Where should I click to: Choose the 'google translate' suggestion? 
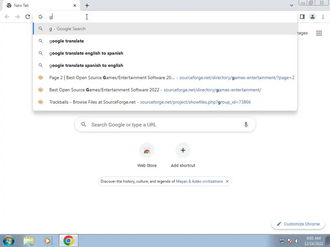[x=165, y=41]
